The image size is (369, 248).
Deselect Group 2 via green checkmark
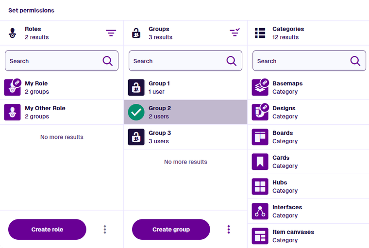pyautogui.click(x=136, y=112)
